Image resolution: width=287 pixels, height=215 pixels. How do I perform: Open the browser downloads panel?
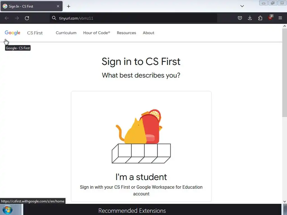(250, 18)
